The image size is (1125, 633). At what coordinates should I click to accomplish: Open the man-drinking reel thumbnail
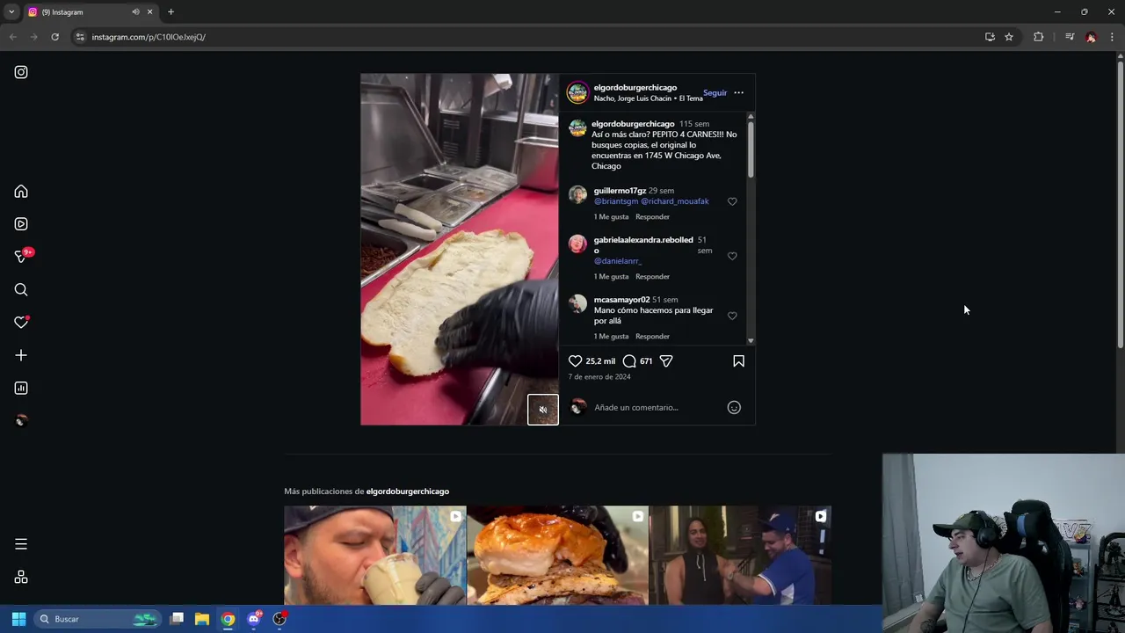point(375,556)
